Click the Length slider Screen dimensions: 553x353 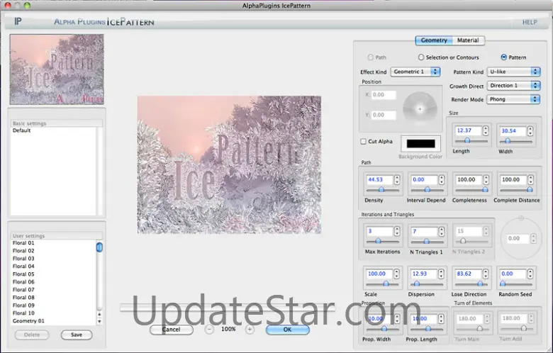click(471, 140)
